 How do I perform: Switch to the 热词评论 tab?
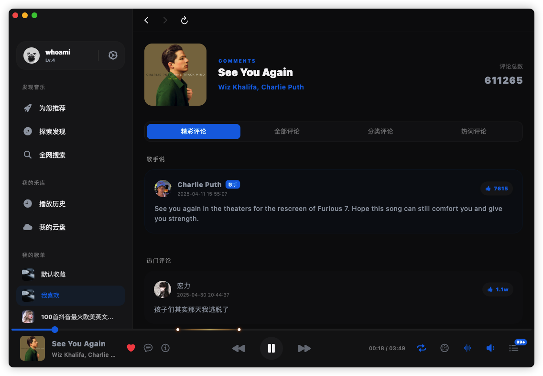(x=474, y=132)
